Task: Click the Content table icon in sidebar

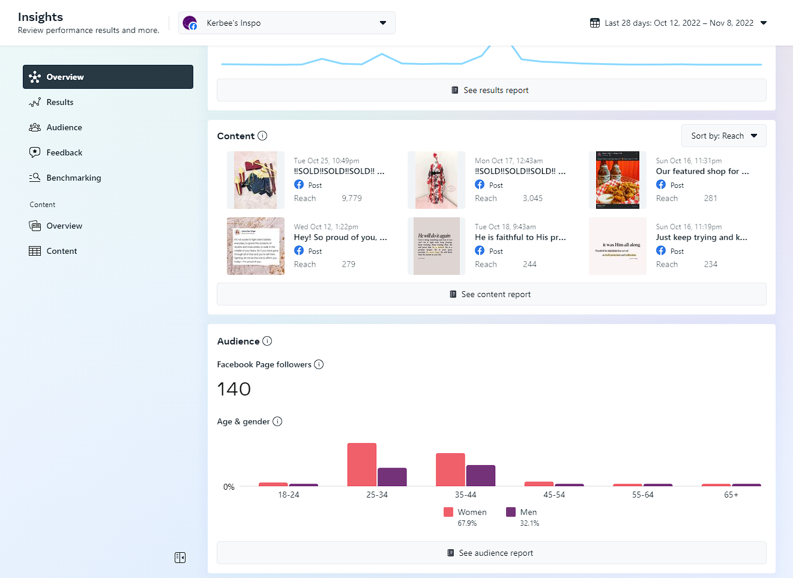Action: click(35, 251)
